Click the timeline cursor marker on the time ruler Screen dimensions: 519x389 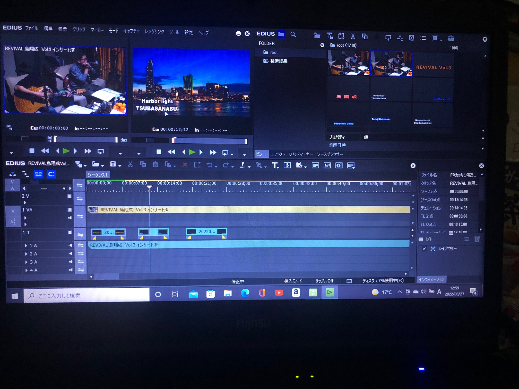pyautogui.click(x=149, y=187)
